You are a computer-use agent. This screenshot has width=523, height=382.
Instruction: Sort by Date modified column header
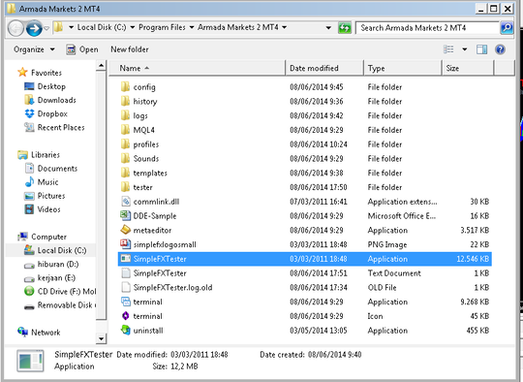(324, 68)
